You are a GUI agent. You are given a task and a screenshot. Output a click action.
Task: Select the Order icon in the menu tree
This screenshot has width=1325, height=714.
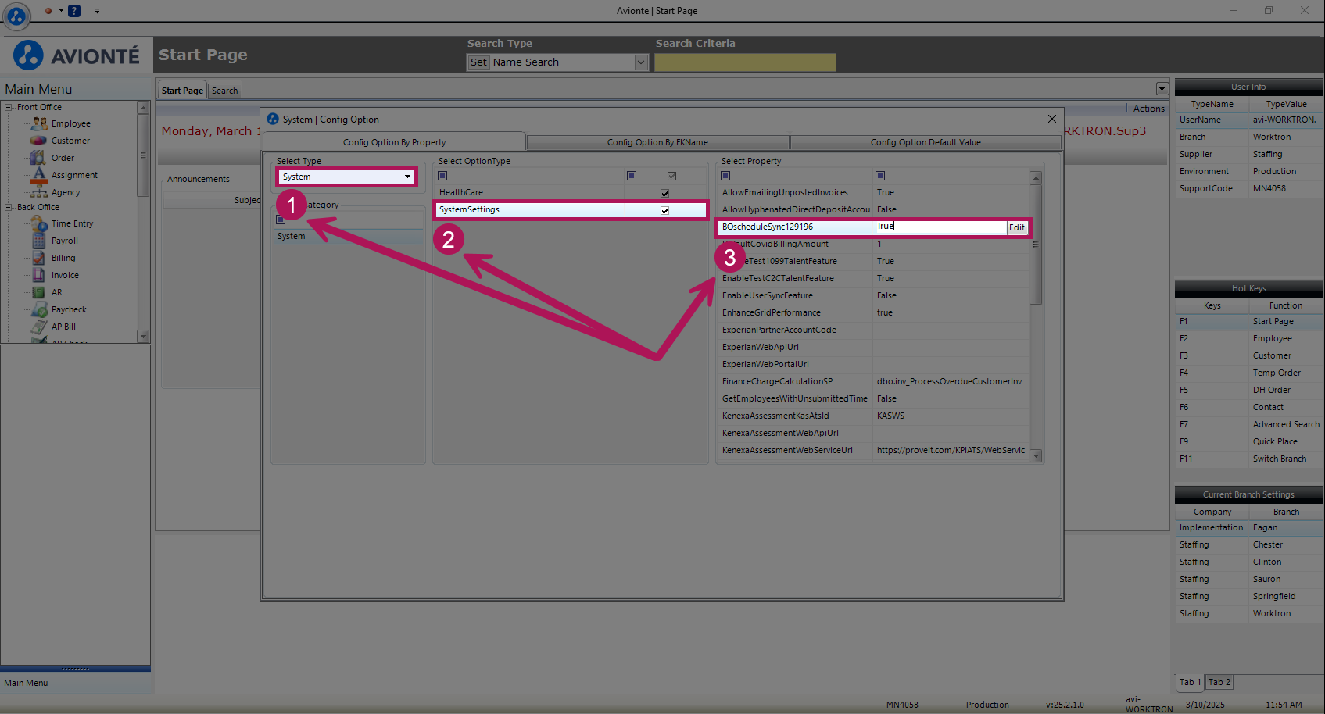point(38,158)
